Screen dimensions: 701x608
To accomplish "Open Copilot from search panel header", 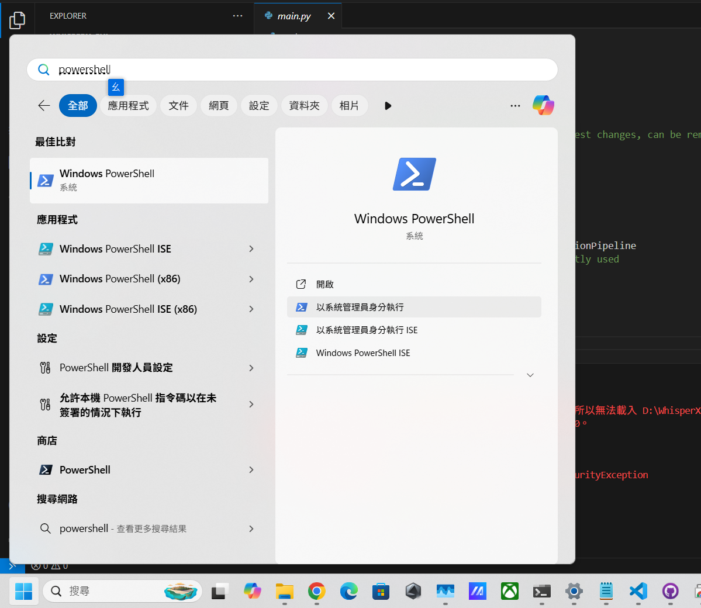I will tap(543, 105).
